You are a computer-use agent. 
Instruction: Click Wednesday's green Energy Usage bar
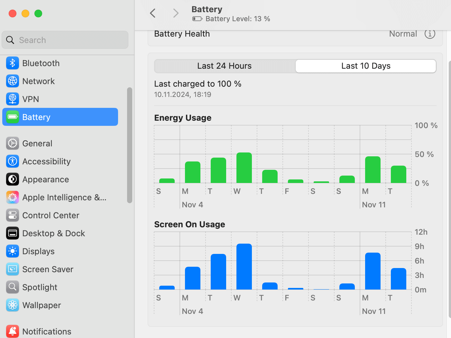(x=244, y=168)
